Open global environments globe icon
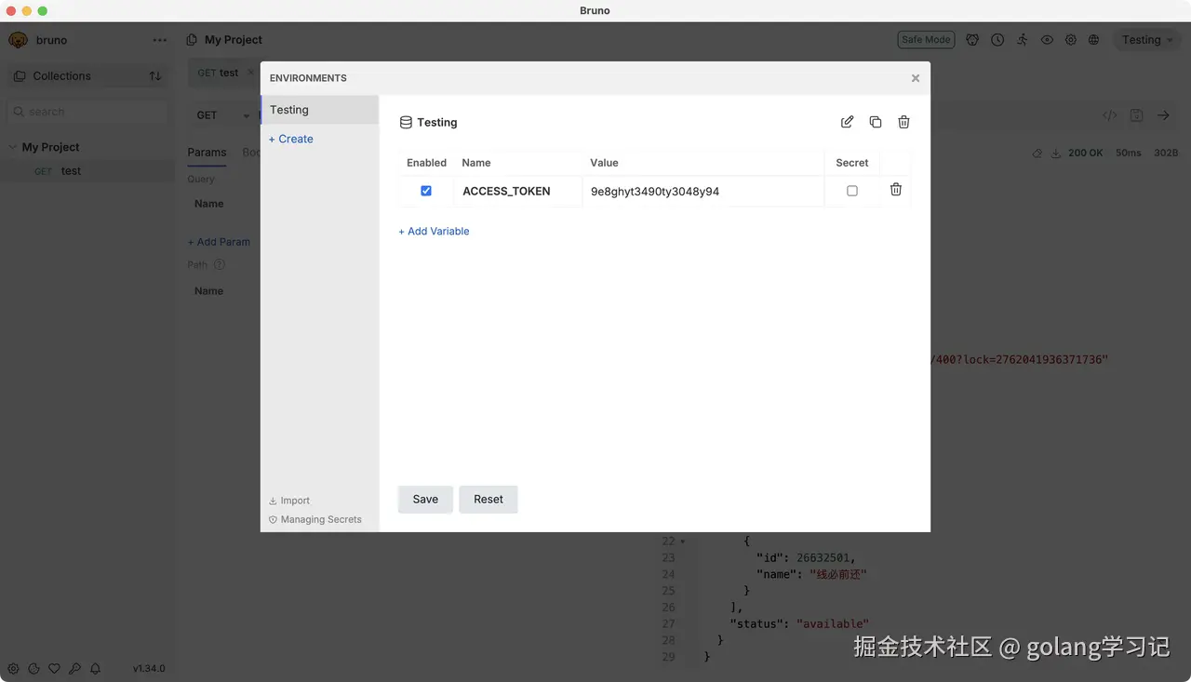 coord(1094,40)
